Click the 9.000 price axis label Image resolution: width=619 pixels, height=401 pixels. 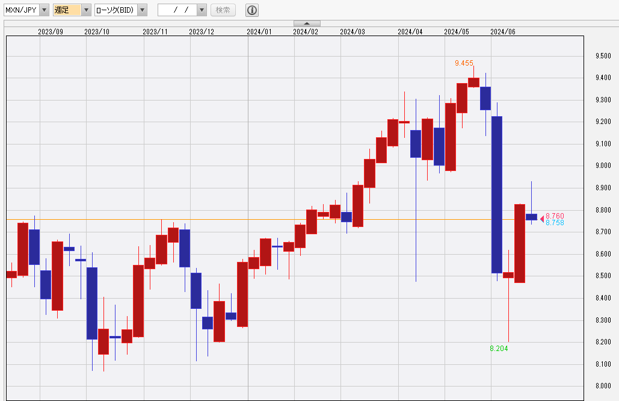(603, 166)
